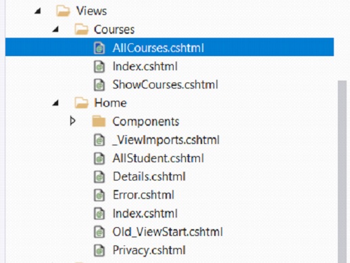Click the file icon beside _ViewImports.cshtml
This screenshot has width=350, height=263.
pos(99,140)
